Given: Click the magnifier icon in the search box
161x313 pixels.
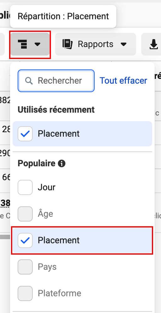Looking at the screenshot, I should (29, 81).
